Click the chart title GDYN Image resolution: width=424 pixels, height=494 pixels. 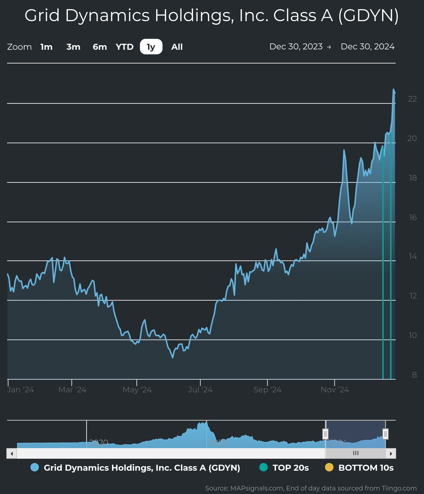[212, 16]
